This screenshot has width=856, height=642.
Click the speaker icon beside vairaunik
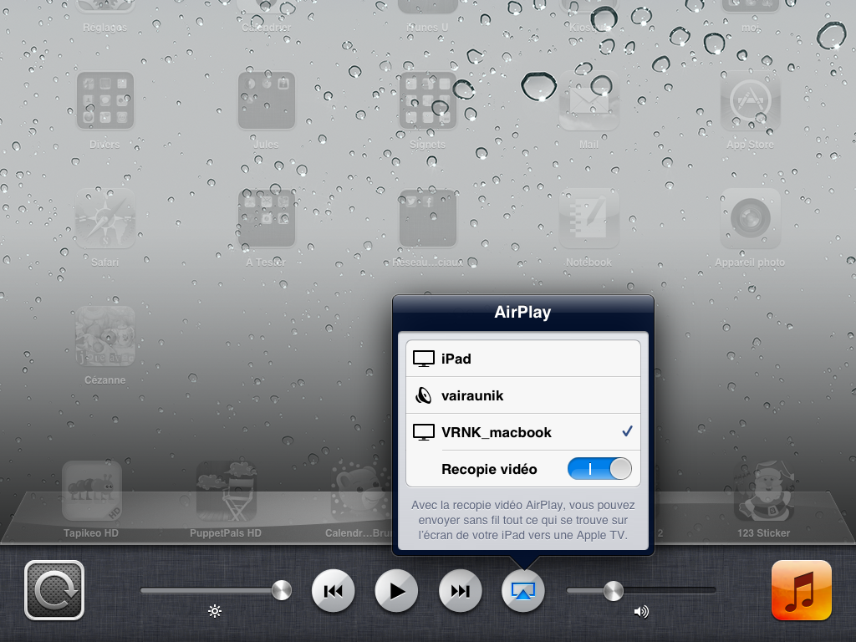pyautogui.click(x=423, y=395)
